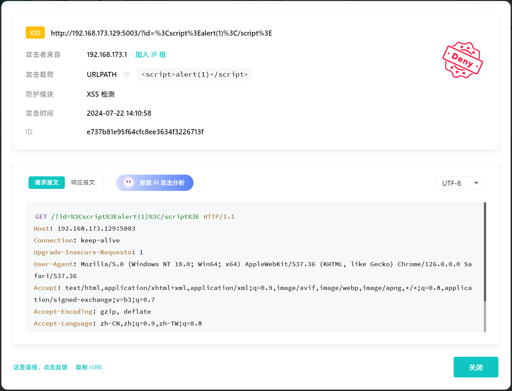Viewport: 512px width, 391px height.
Task: Click the Host header line in request
Action: [85, 229]
